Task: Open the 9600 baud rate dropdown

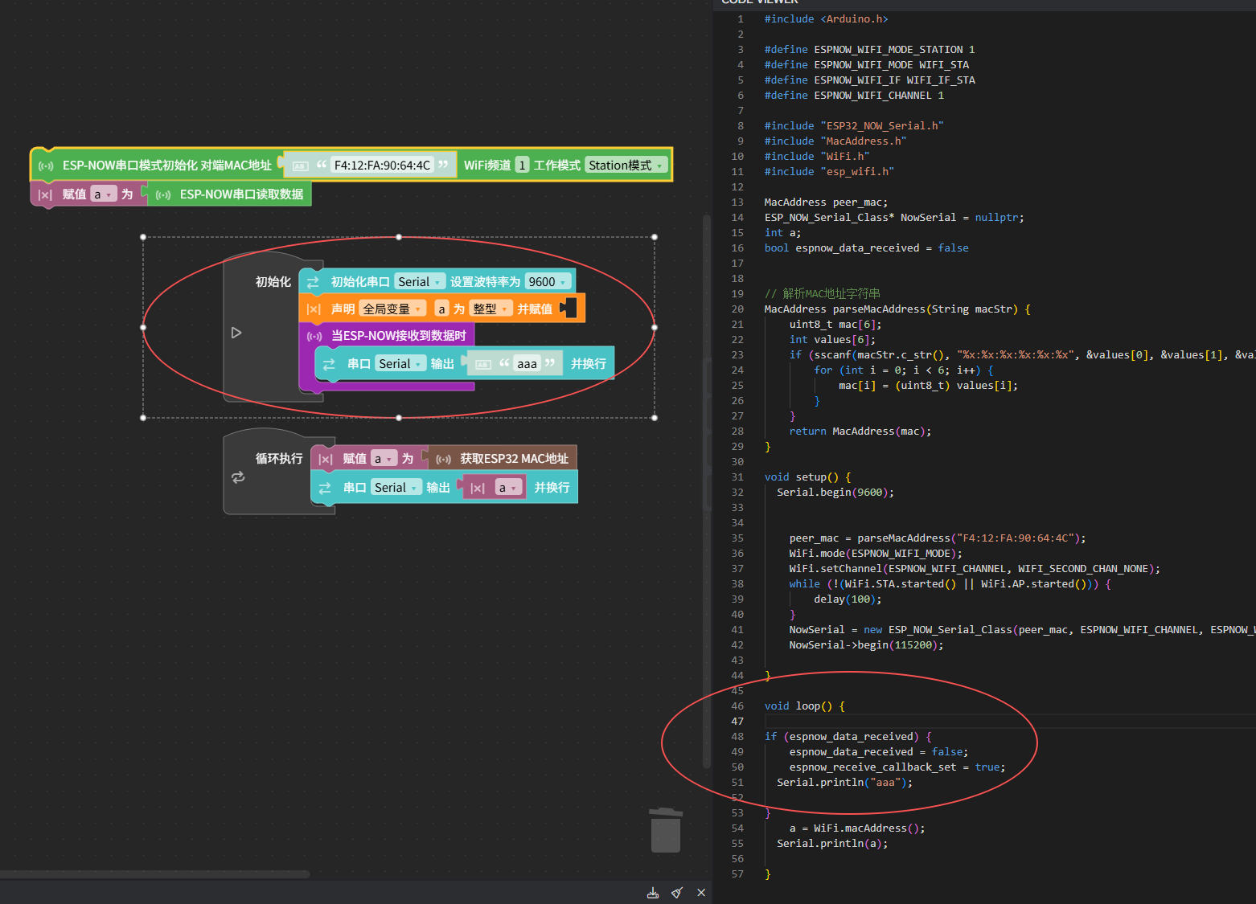Action: tap(548, 282)
